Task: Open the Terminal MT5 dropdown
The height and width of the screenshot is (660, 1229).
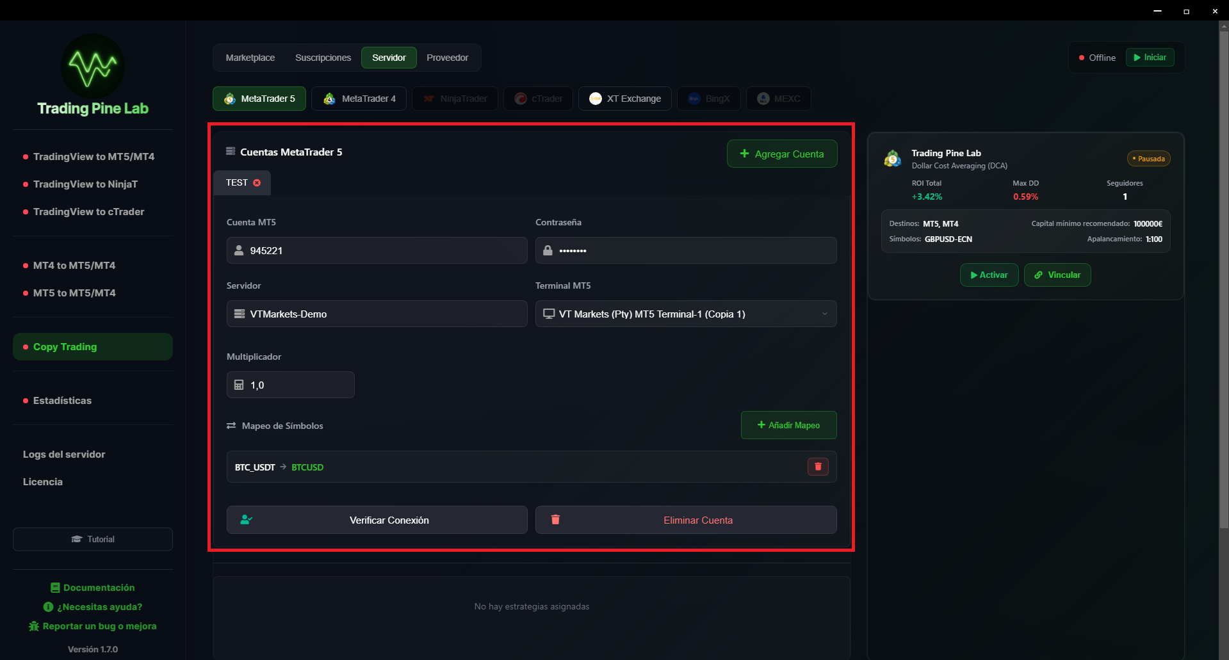Action: coord(824,314)
